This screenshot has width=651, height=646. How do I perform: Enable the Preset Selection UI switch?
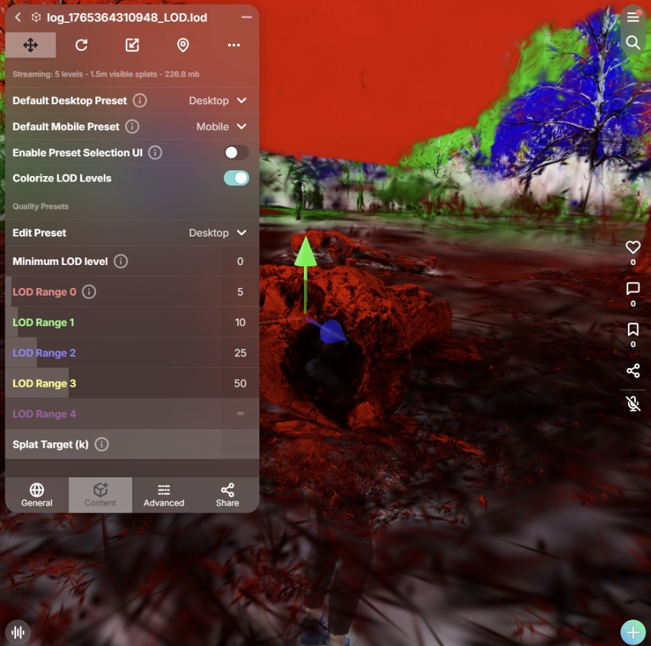pyautogui.click(x=236, y=152)
